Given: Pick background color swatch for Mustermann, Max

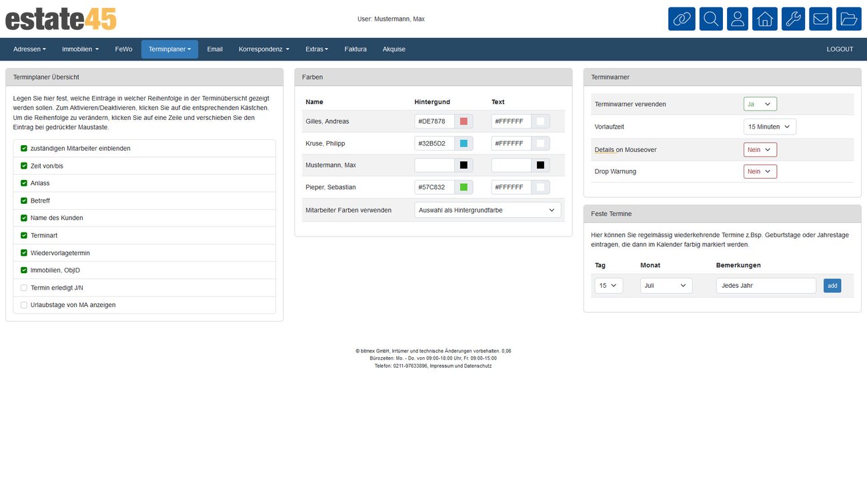Looking at the screenshot, I should 464,165.
